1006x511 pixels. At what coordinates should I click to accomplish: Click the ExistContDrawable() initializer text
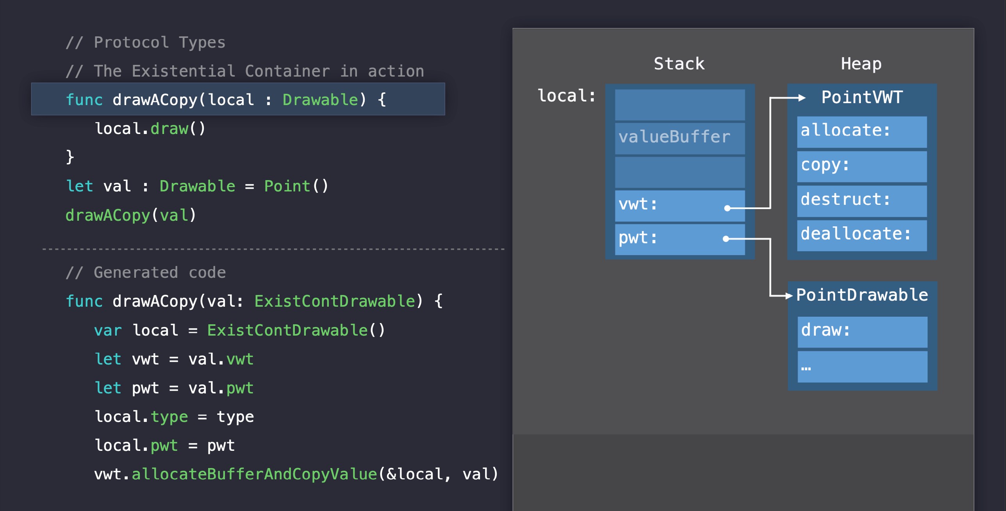(296, 330)
